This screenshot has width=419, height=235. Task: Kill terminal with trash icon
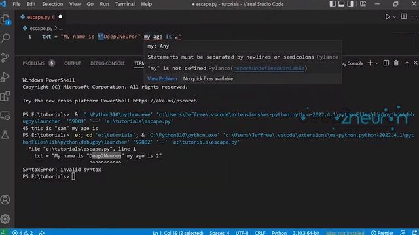click(x=396, y=63)
